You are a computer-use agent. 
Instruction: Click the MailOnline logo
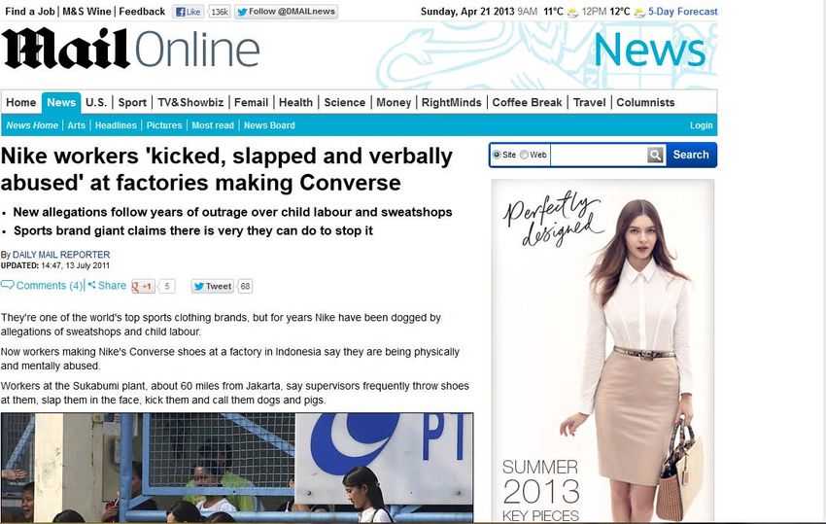point(130,50)
